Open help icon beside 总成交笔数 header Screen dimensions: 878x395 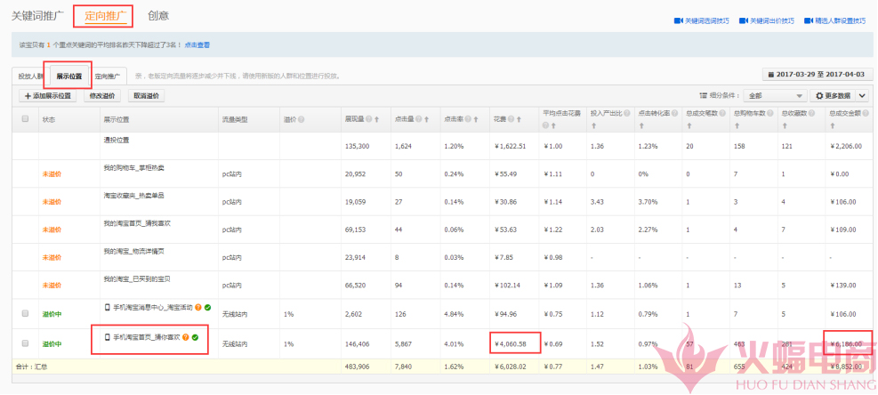coord(722,114)
